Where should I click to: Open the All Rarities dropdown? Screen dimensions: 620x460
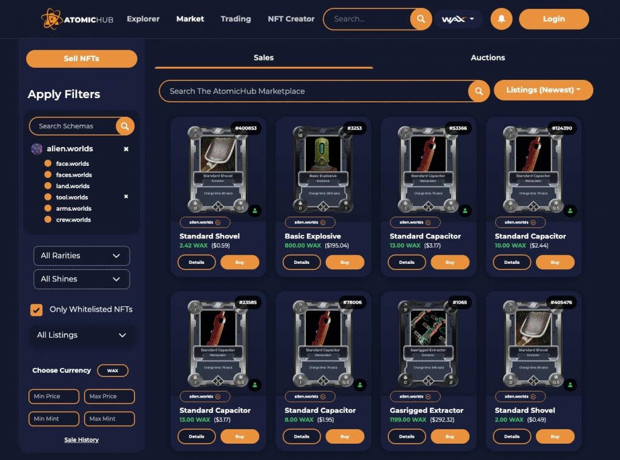[82, 255]
